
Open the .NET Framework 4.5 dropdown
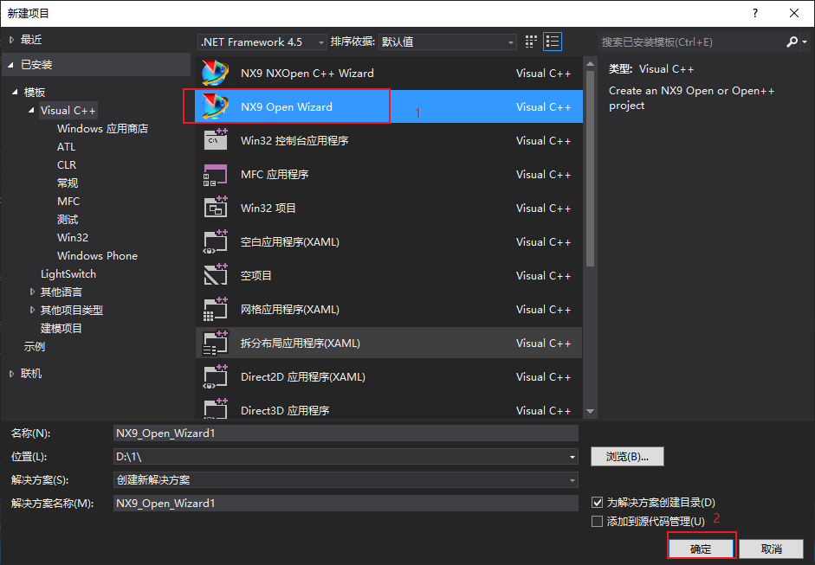[x=262, y=42]
